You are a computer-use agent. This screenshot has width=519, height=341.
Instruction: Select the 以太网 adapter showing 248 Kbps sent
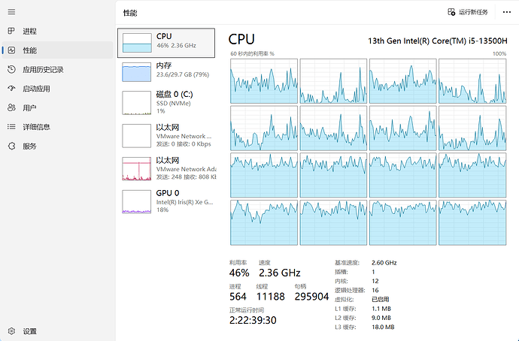(x=166, y=169)
